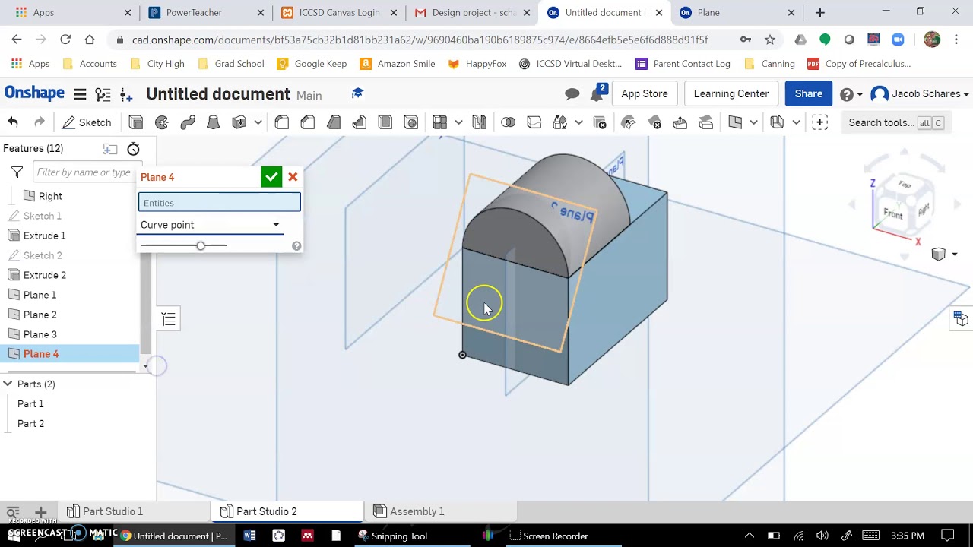Select the Plane tool icon
Image resolution: width=973 pixels, height=547 pixels.
point(735,122)
